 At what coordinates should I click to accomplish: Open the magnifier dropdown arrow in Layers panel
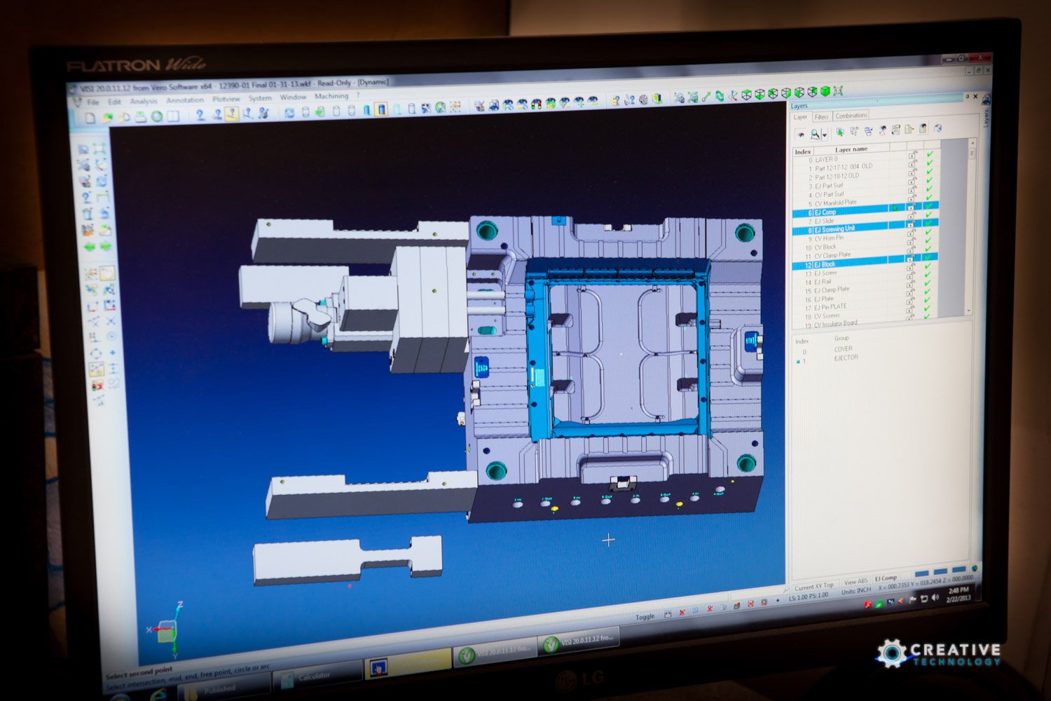(x=825, y=135)
